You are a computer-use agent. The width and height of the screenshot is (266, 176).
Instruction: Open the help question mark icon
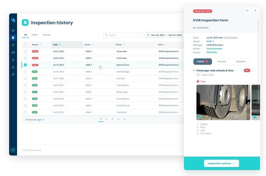pyautogui.click(x=13, y=74)
